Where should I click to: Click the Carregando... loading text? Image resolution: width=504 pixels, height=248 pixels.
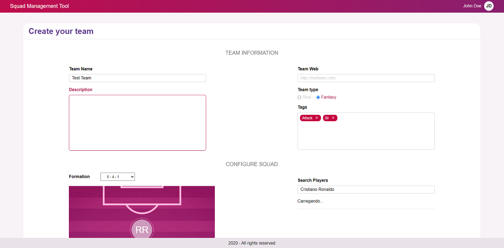311,201
